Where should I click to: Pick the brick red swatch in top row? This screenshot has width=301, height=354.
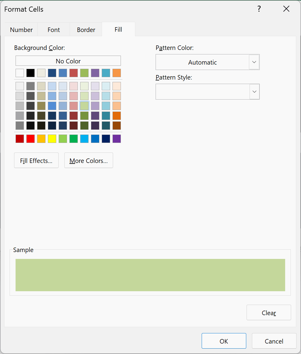click(x=74, y=73)
